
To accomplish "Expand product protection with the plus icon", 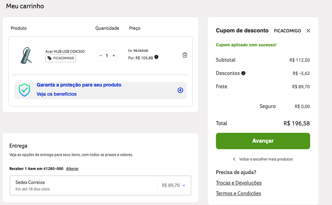I will click(x=180, y=90).
